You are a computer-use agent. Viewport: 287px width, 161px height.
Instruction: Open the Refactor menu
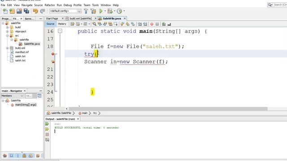(50, 5)
